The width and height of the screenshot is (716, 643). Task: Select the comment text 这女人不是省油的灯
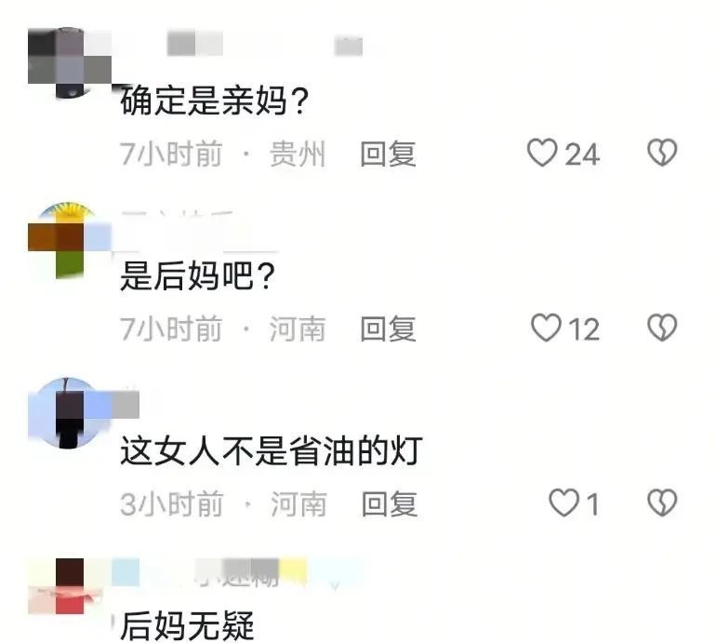pyautogui.click(x=271, y=451)
